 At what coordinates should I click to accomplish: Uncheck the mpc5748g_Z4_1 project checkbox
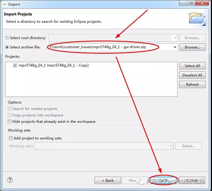click(15, 66)
